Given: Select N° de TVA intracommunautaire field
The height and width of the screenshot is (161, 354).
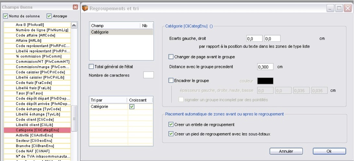Looking at the screenshot, I should [37, 156].
